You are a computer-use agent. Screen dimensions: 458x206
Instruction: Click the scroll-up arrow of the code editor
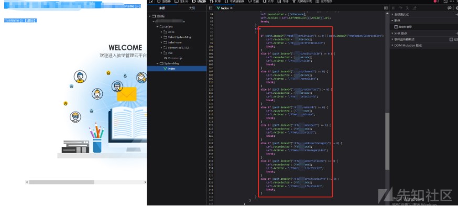coord(387,14)
